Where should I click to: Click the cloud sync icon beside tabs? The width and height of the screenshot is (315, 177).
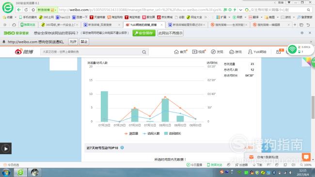tap(14, 25)
